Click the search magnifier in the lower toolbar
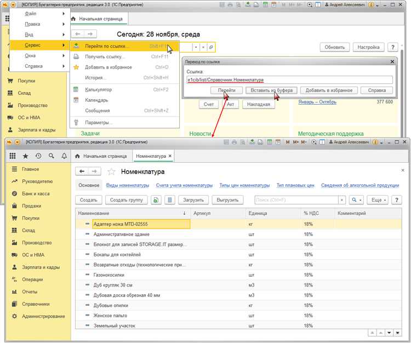 (x=52, y=156)
